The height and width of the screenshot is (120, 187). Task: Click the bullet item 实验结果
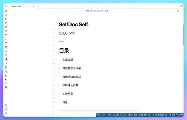(68, 94)
